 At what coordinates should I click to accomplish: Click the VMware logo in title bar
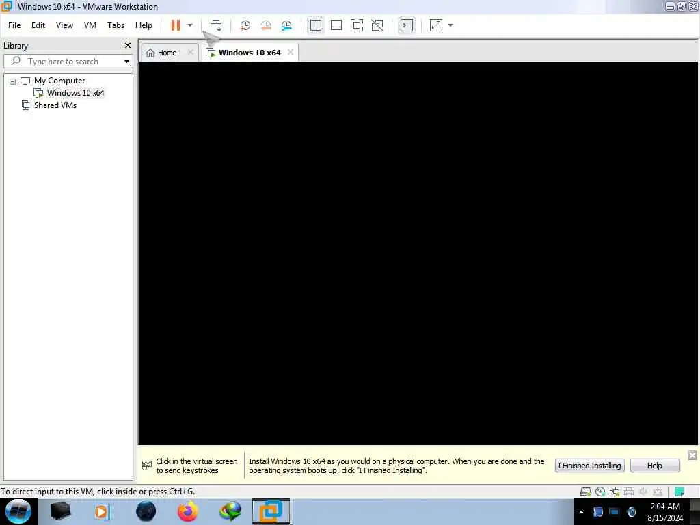click(6, 6)
